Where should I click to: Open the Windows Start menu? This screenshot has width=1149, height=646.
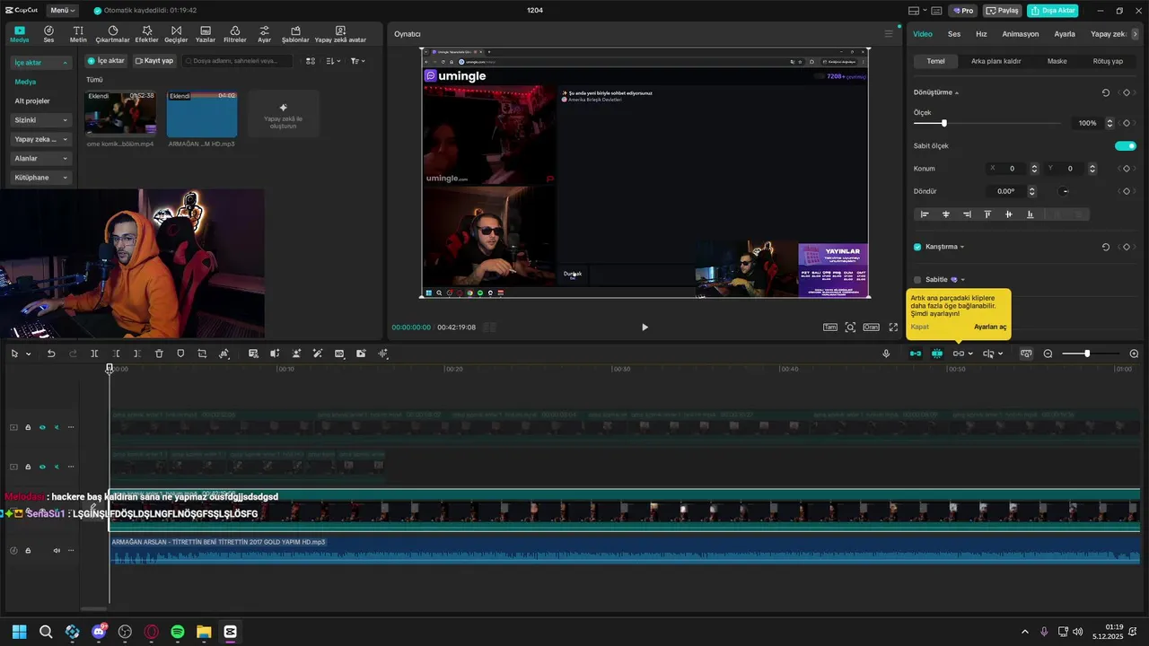tap(20, 632)
